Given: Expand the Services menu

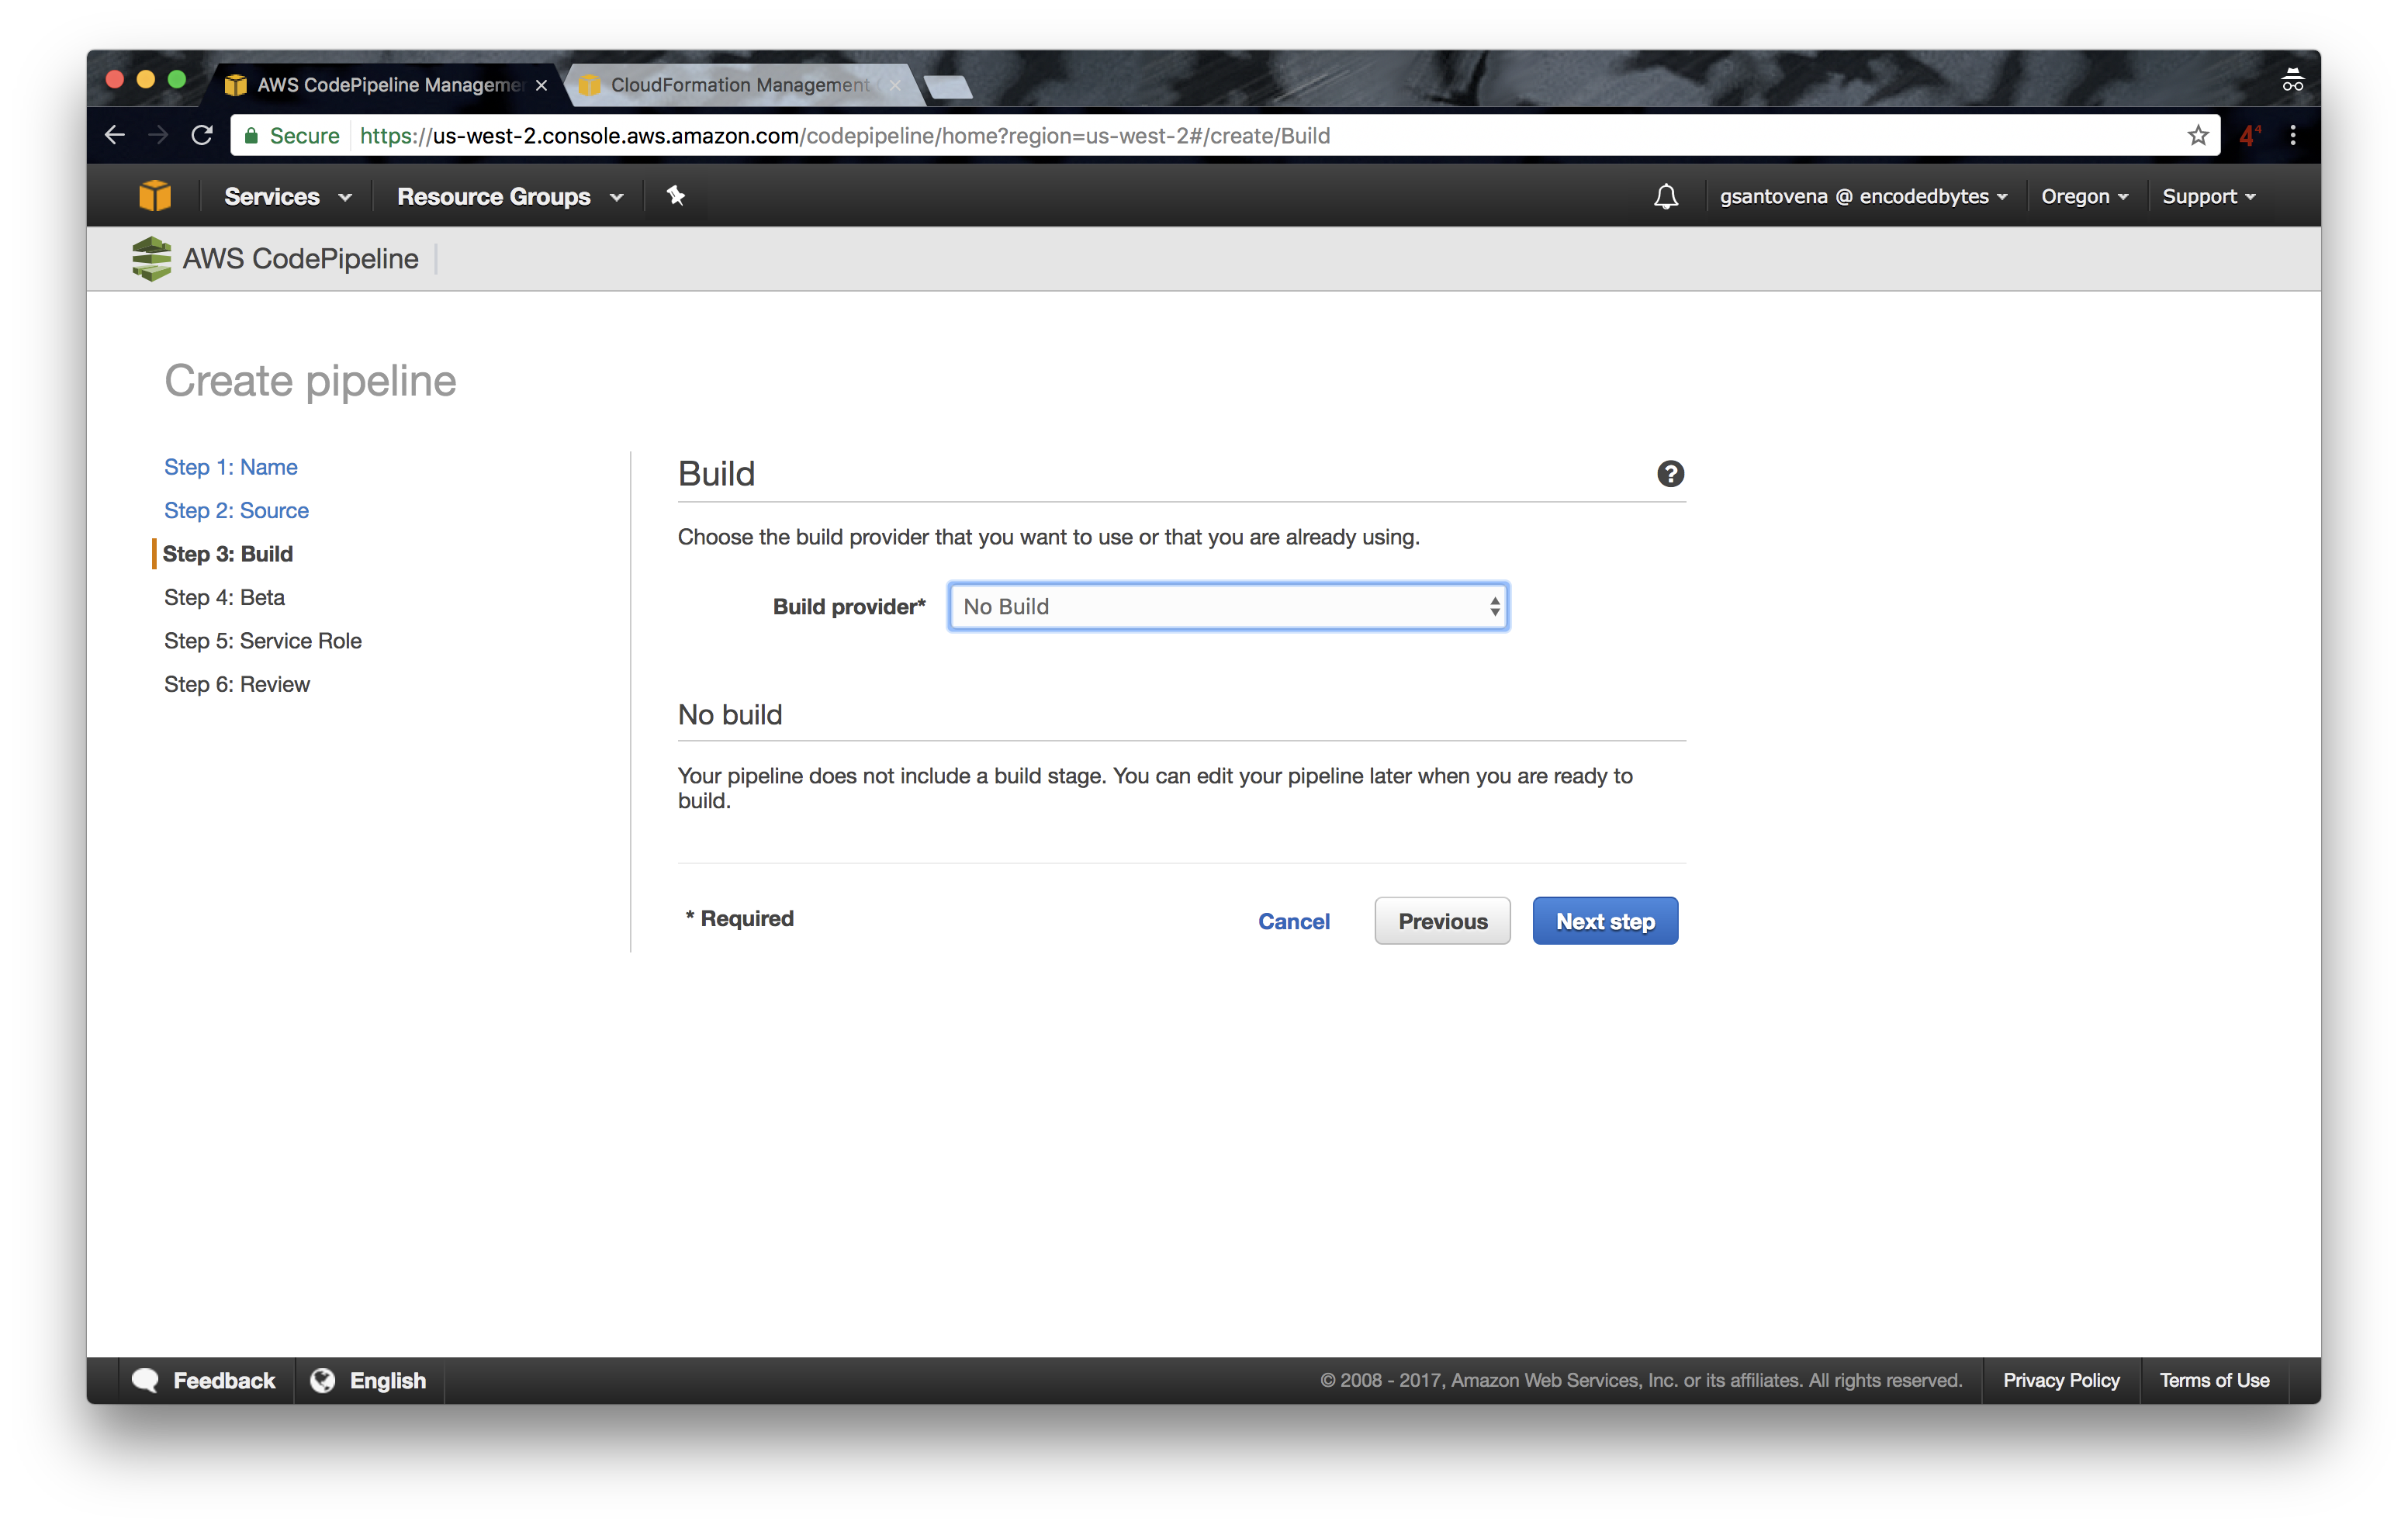Looking at the screenshot, I should pos(287,197).
